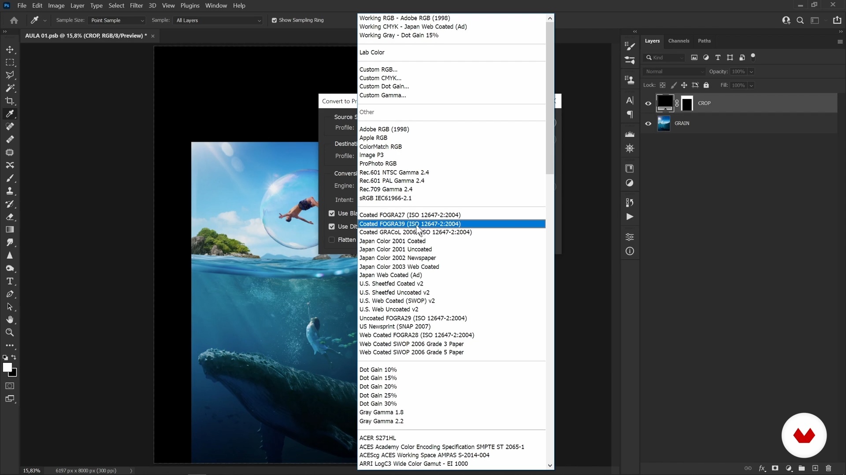The height and width of the screenshot is (475, 846).
Task: Select the Zoom tool in toolbar
Action: click(x=10, y=332)
